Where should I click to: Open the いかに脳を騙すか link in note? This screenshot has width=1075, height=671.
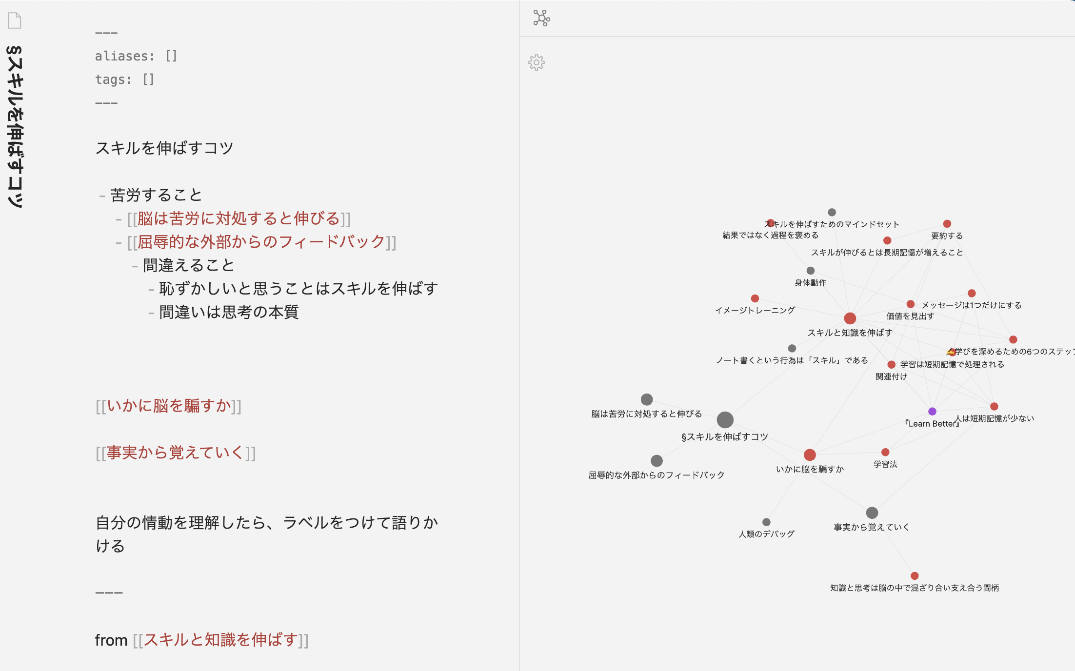pyautogui.click(x=168, y=406)
